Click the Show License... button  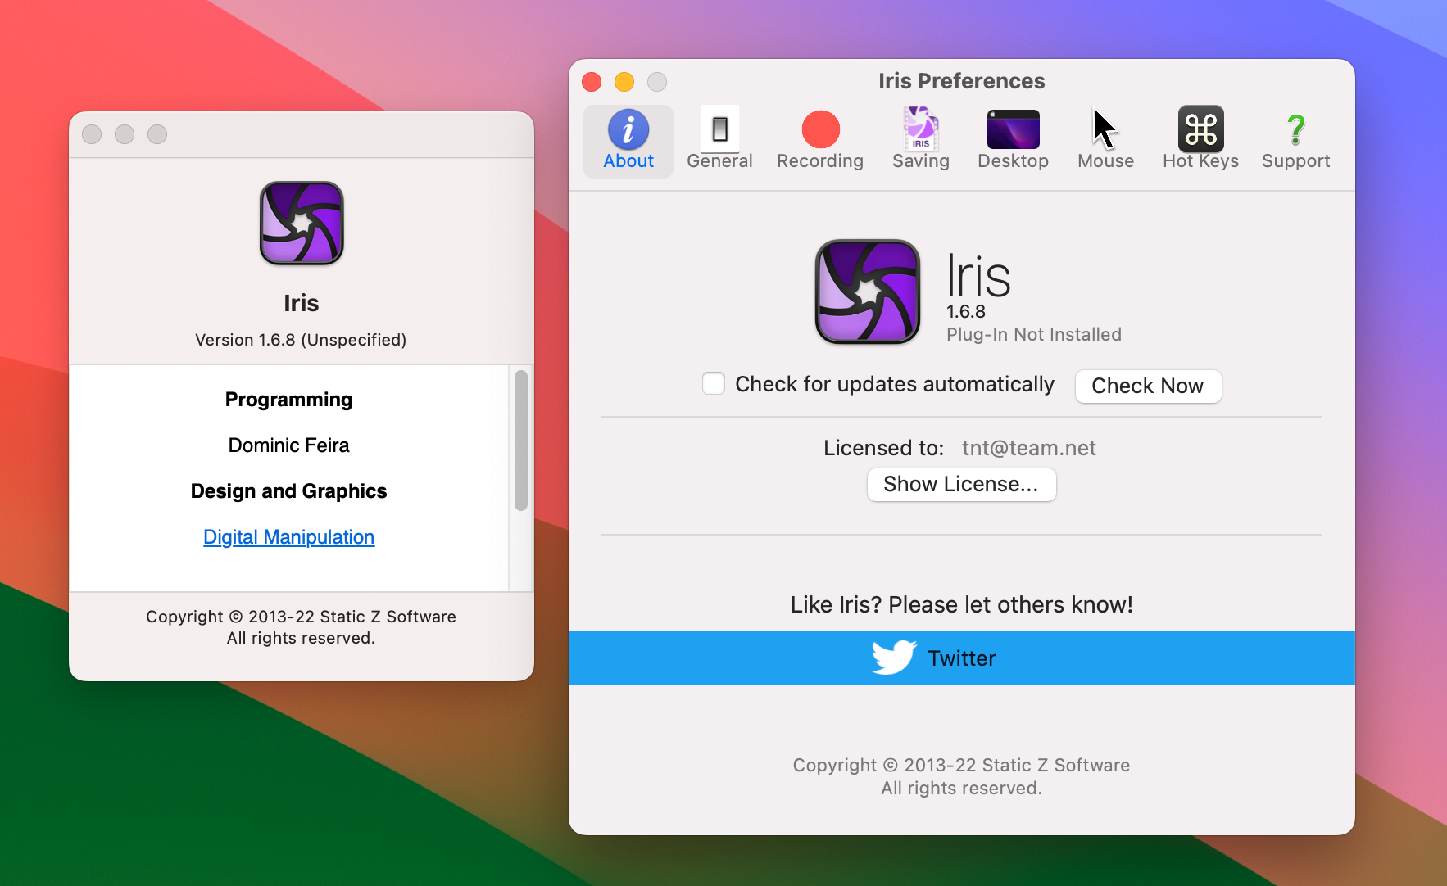pyautogui.click(x=961, y=484)
